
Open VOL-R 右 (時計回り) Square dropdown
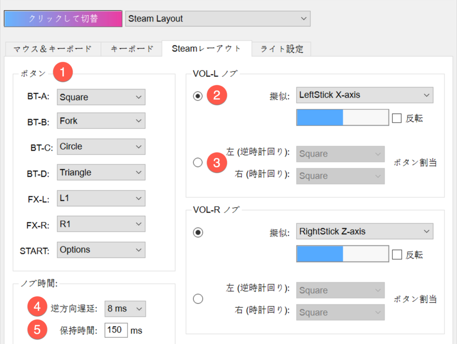[341, 312]
